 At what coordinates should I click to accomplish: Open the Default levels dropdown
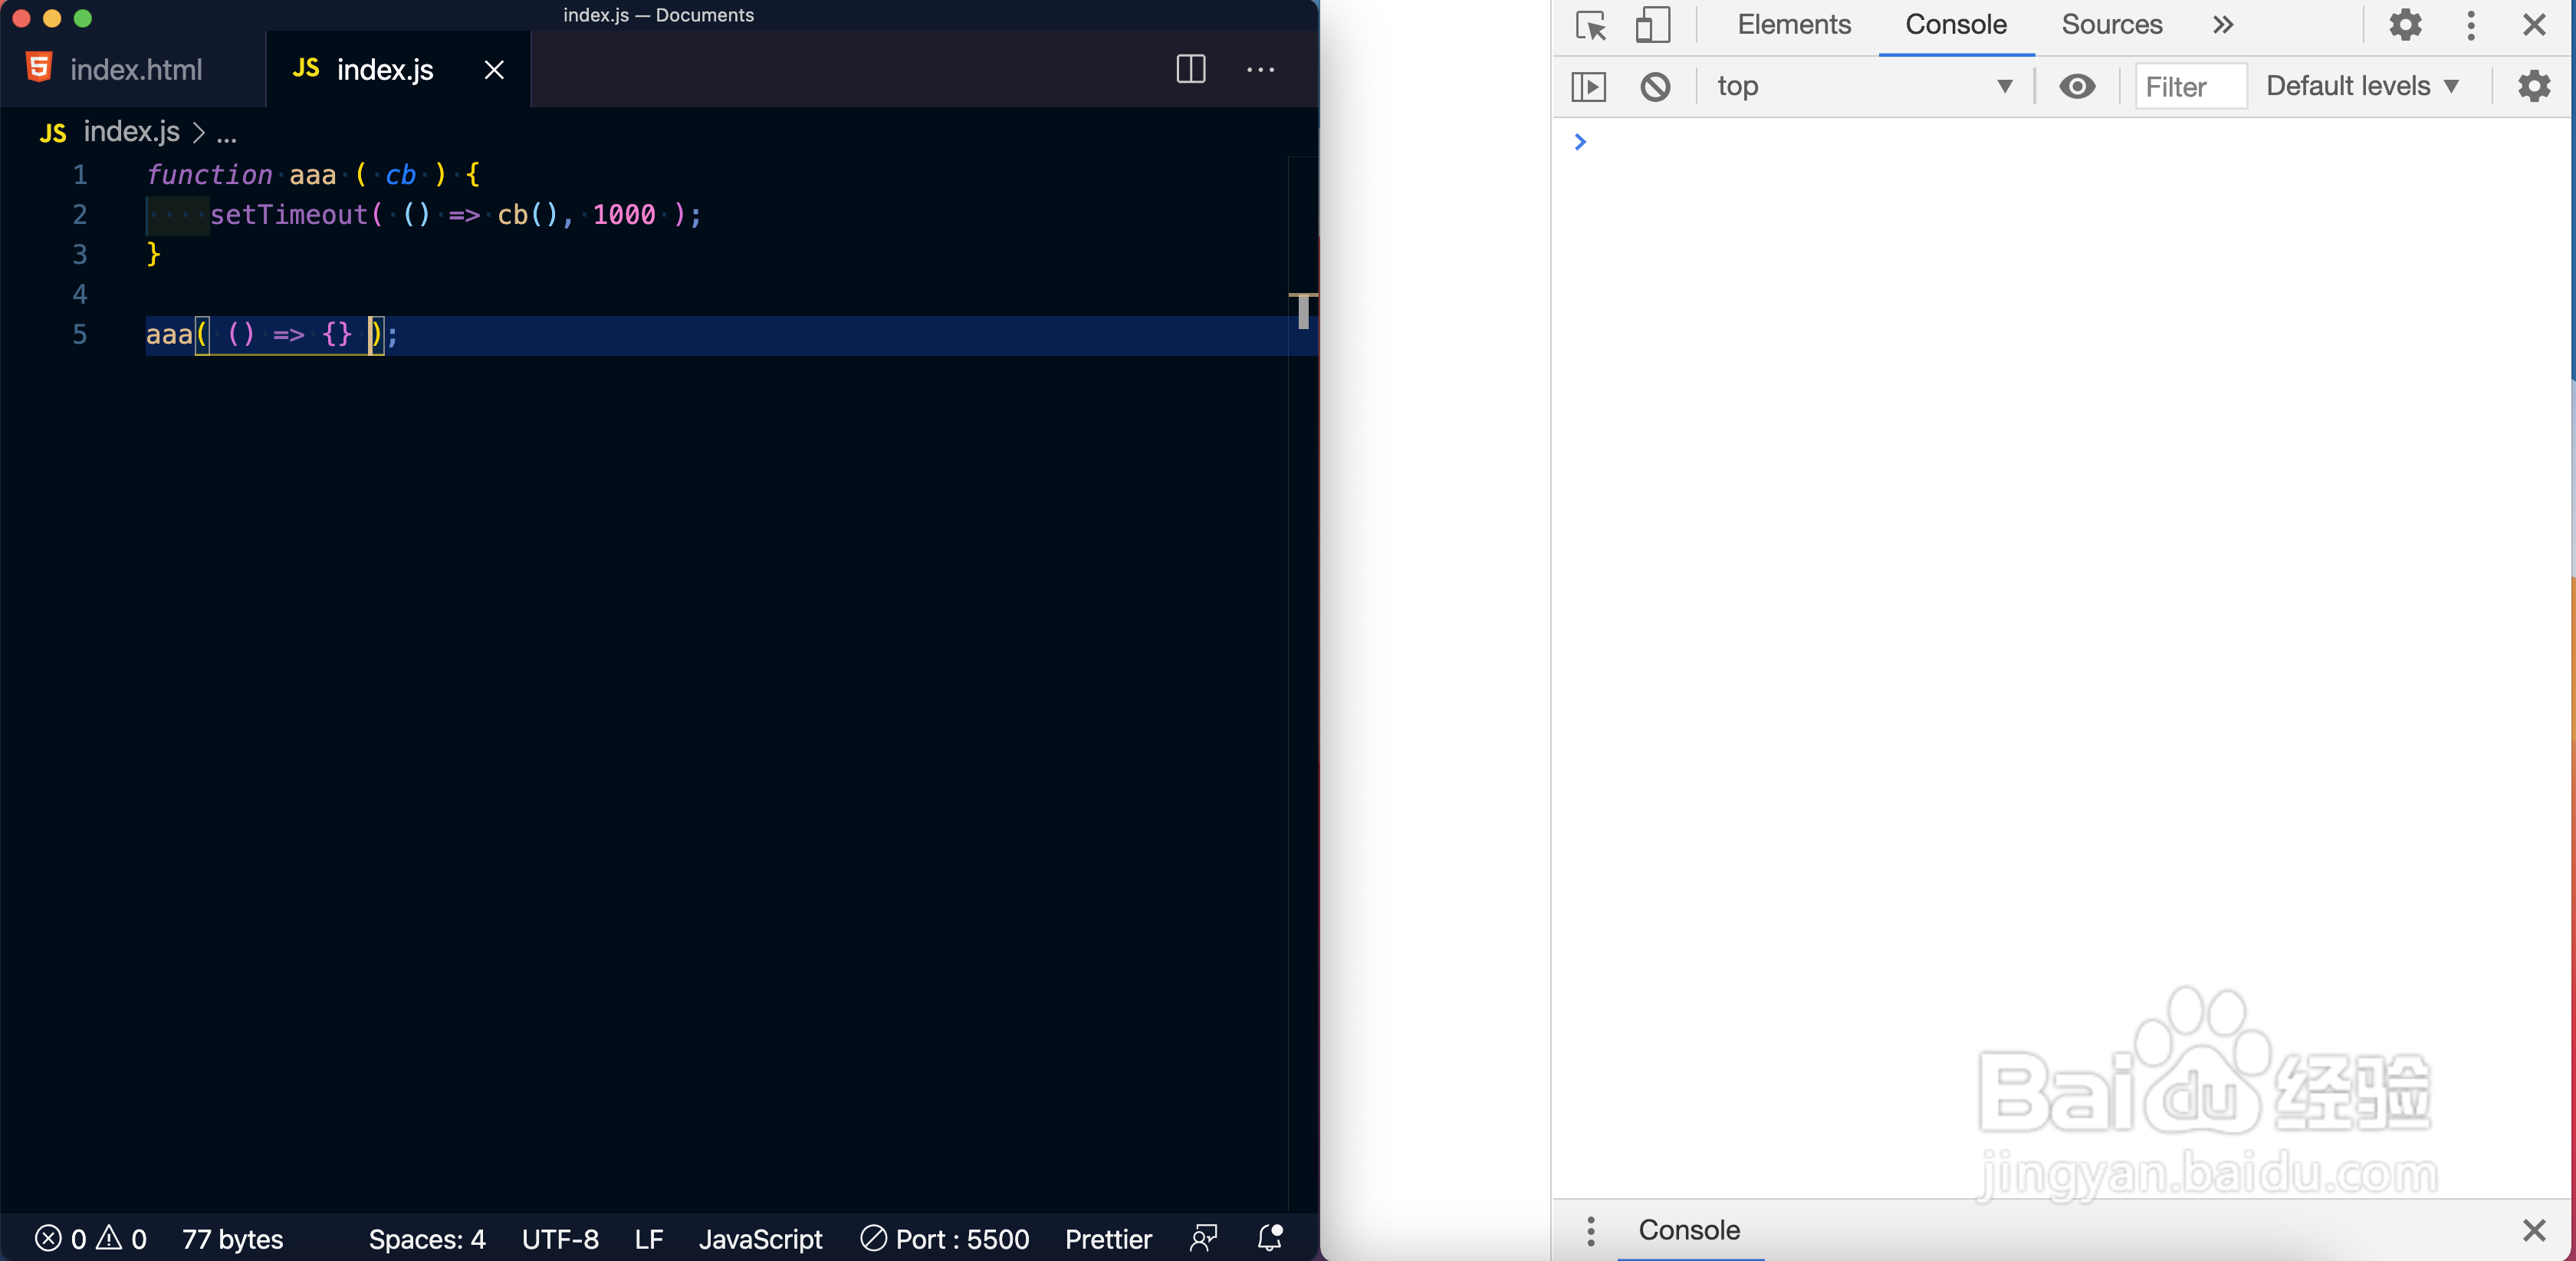click(2362, 87)
